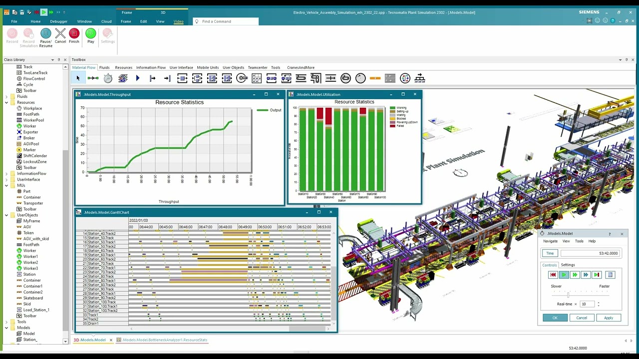Viewport: 639px width, 359px height.
Task: Select the hierarchy Cycle icon at toolbox end
Action: pyautogui.click(x=420, y=78)
